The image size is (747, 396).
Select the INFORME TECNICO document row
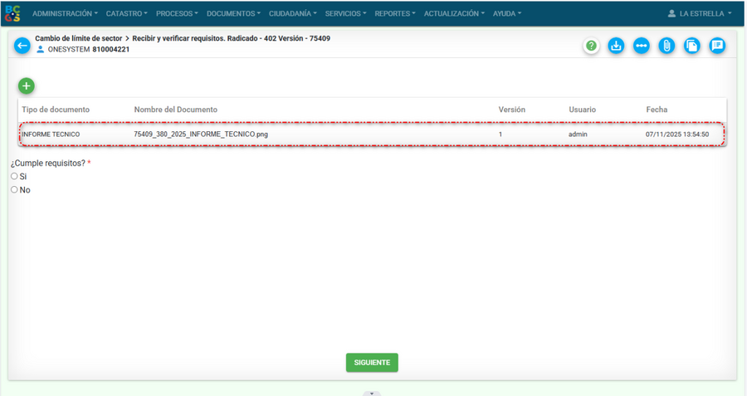[373, 134]
